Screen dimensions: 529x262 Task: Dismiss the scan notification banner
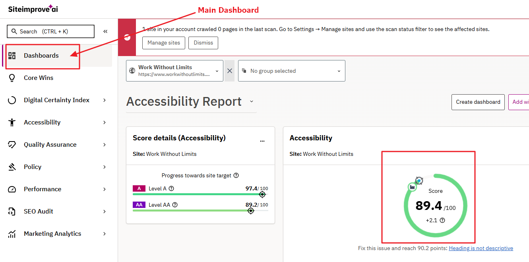pos(203,43)
